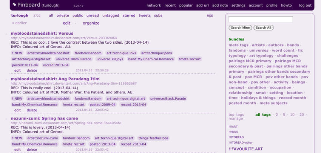Open the 'word count' bundle

click(283, 50)
